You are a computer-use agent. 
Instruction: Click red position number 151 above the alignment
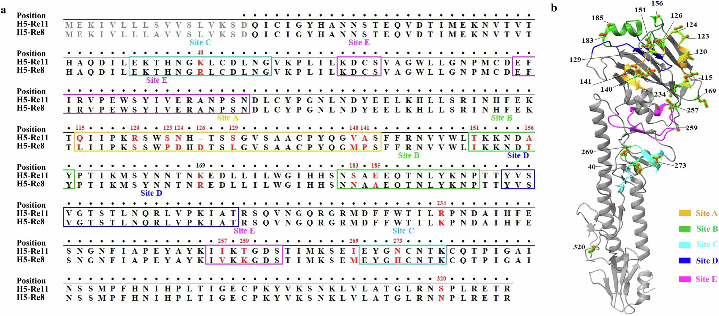[474, 128]
